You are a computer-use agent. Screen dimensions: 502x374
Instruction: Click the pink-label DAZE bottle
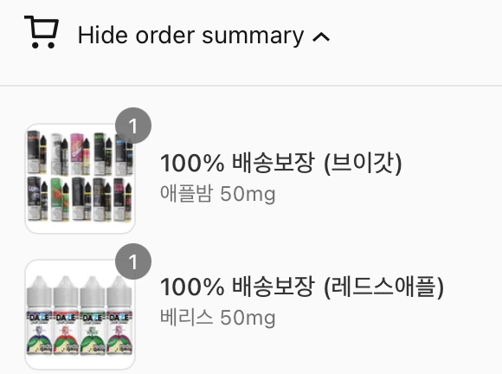click(x=119, y=315)
